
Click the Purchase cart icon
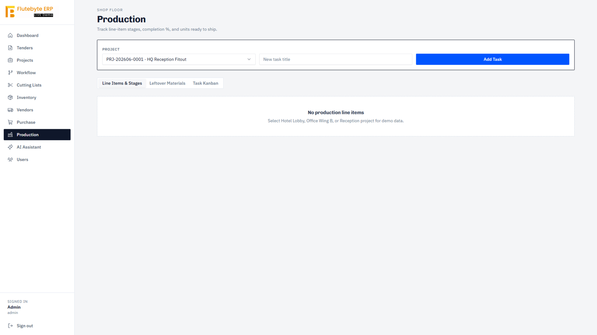[10, 122]
